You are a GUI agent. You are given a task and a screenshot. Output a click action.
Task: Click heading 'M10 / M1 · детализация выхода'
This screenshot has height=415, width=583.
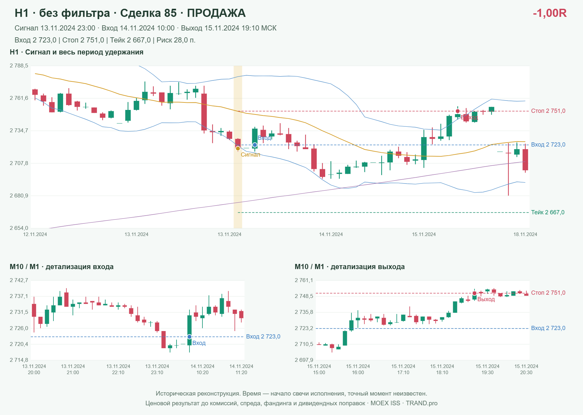click(x=349, y=267)
